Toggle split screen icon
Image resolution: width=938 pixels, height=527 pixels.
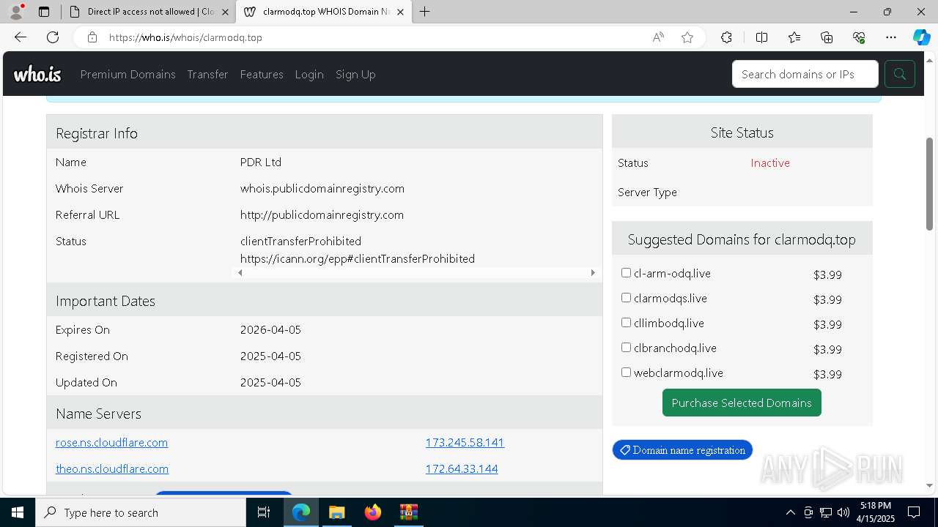pos(761,37)
